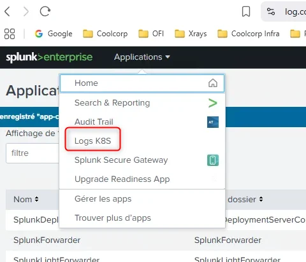Click the address bar URL text
Screen dimensions: 306x262
coord(295,11)
